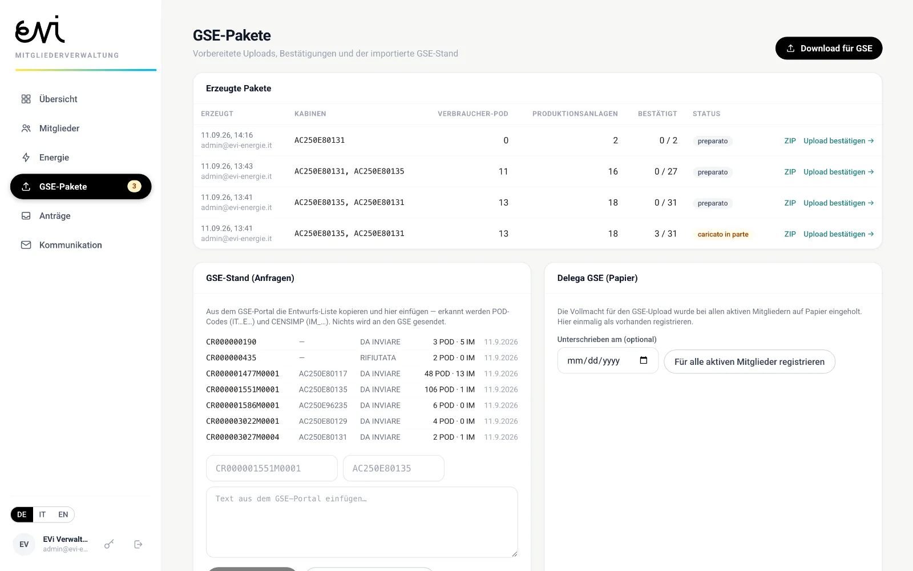Switch language to IT
Screen dimensions: 913x571
click(42, 514)
